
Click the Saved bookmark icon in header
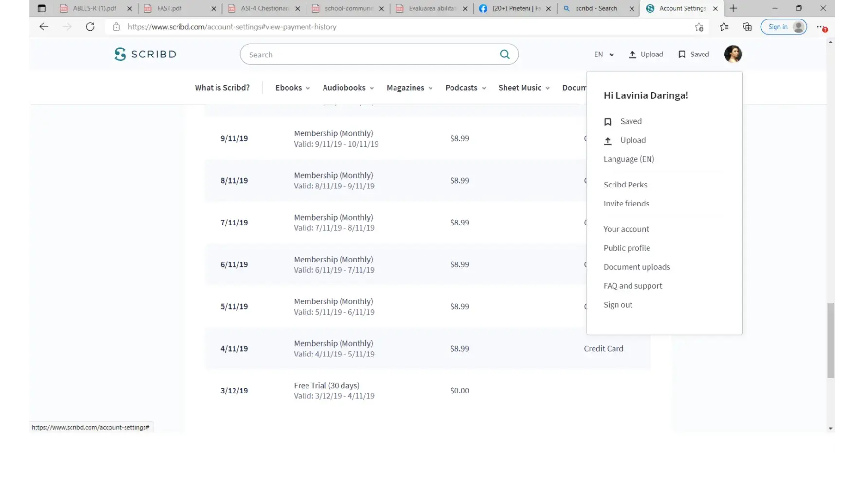pos(682,55)
